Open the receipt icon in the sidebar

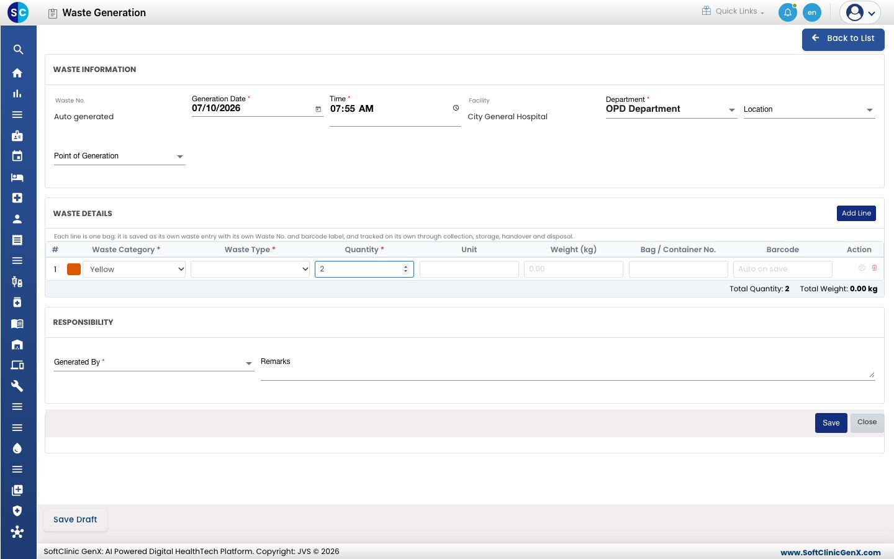(x=17, y=240)
